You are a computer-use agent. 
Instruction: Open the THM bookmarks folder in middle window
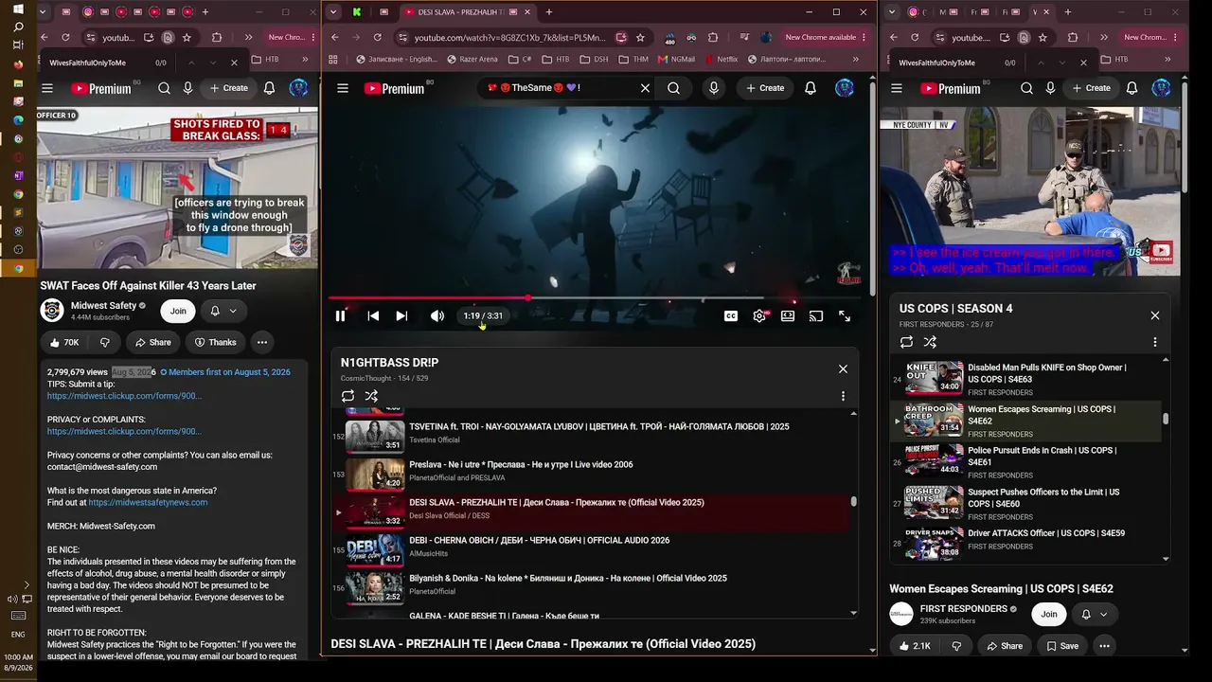coord(634,59)
